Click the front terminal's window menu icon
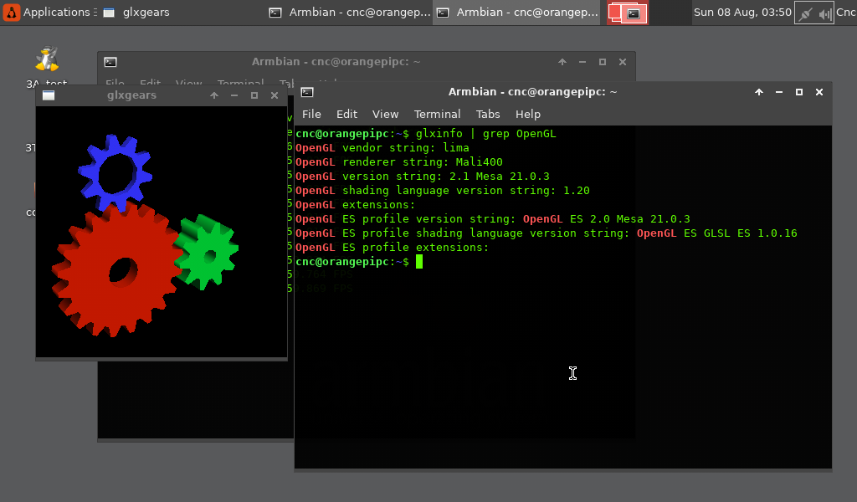The image size is (857, 502). click(307, 92)
